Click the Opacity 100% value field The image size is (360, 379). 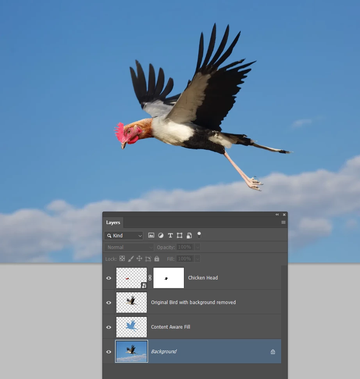pos(185,247)
